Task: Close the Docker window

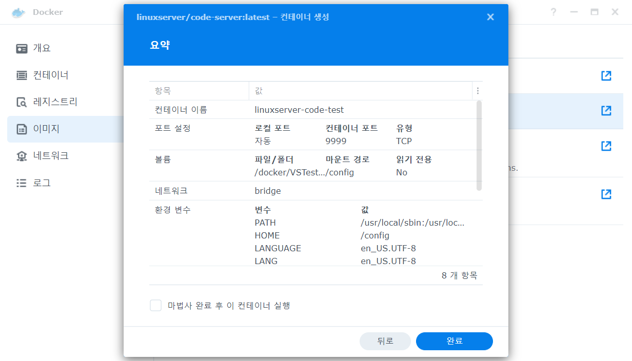Action: point(615,12)
